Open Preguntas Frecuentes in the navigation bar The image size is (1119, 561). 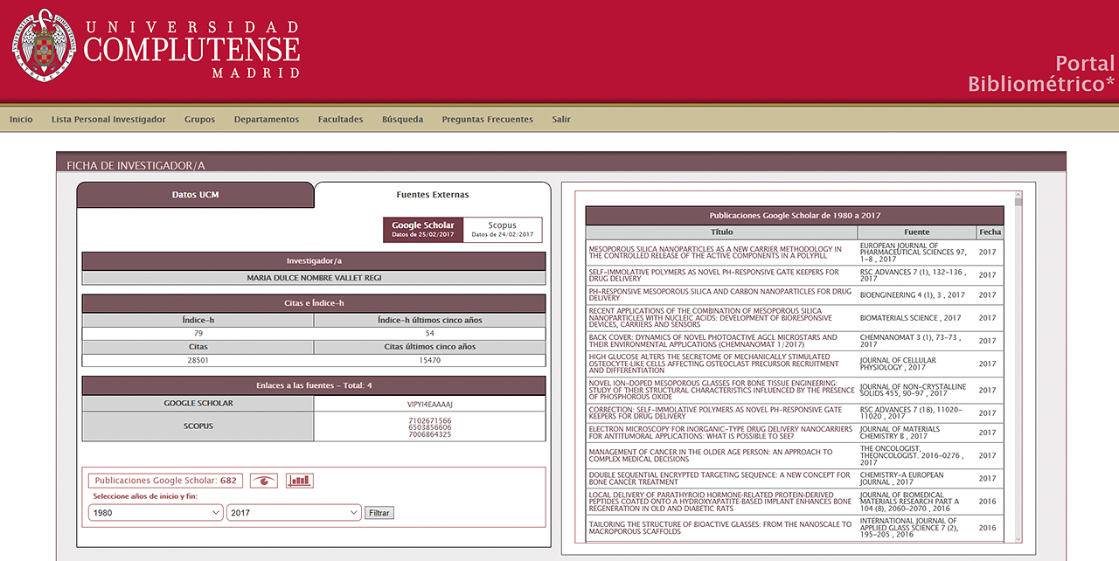[487, 120]
